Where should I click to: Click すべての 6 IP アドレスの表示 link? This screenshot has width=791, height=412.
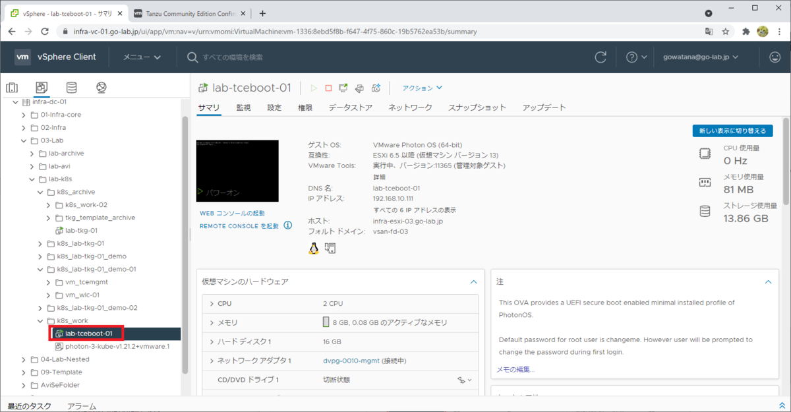(415, 210)
